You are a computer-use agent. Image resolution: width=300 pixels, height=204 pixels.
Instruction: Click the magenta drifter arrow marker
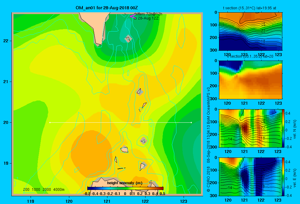133,16
